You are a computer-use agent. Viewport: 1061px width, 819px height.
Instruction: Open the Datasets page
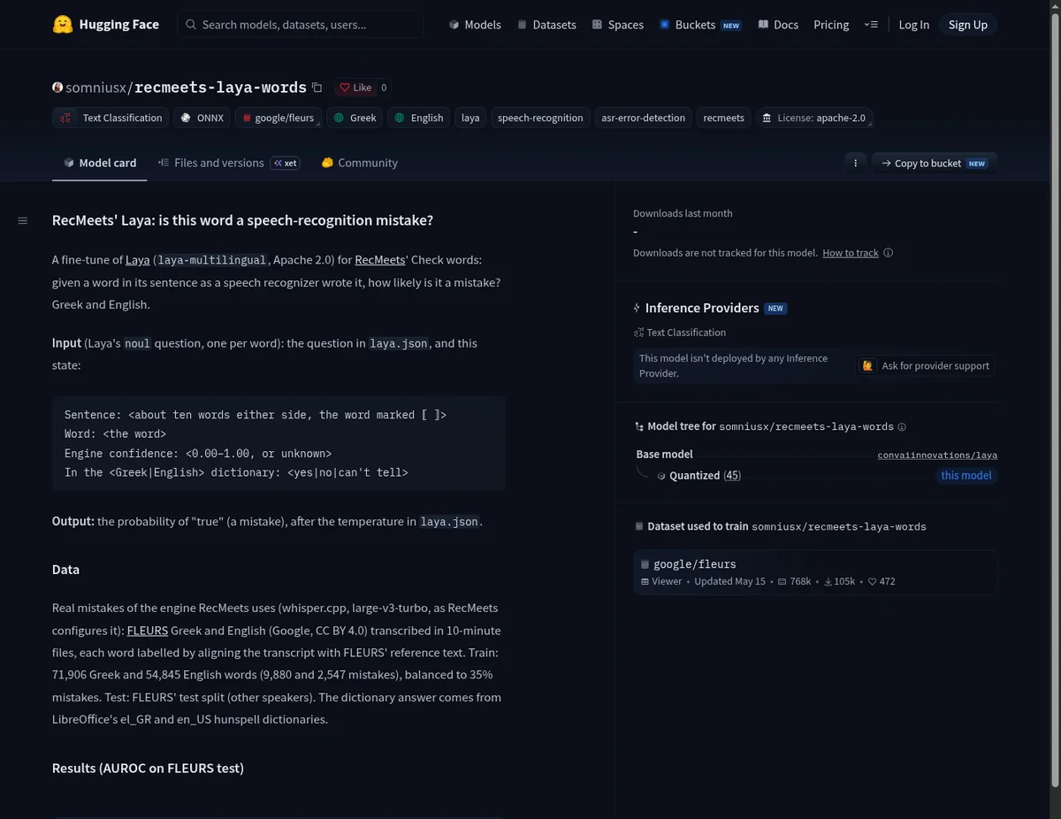[x=546, y=25]
